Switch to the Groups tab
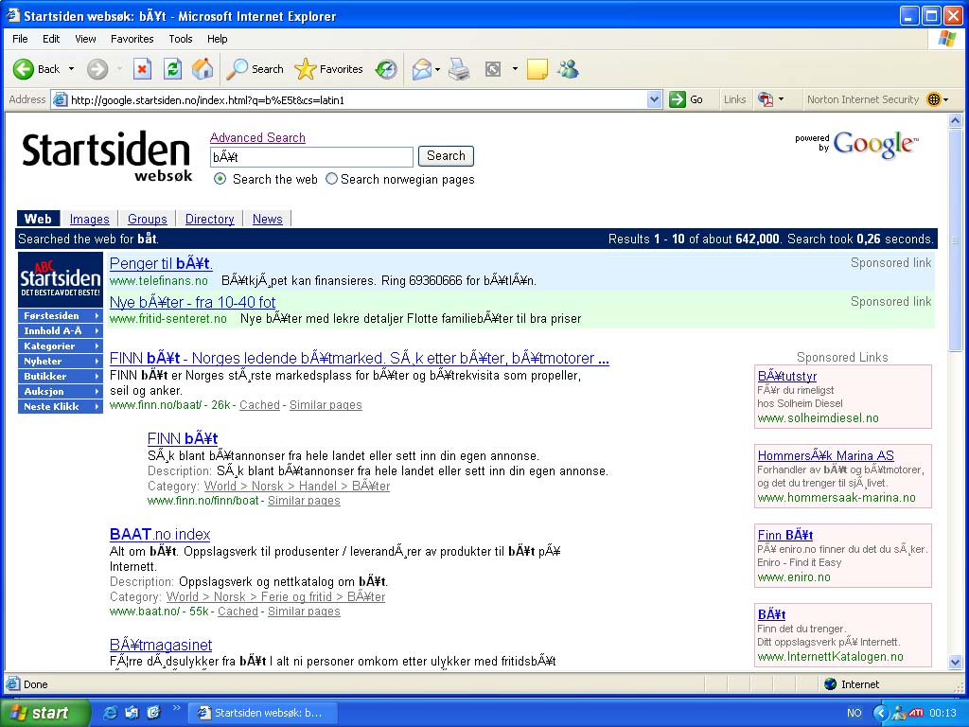 tap(147, 219)
